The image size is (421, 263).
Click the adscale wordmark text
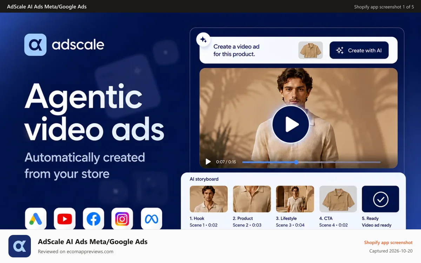[78, 45]
